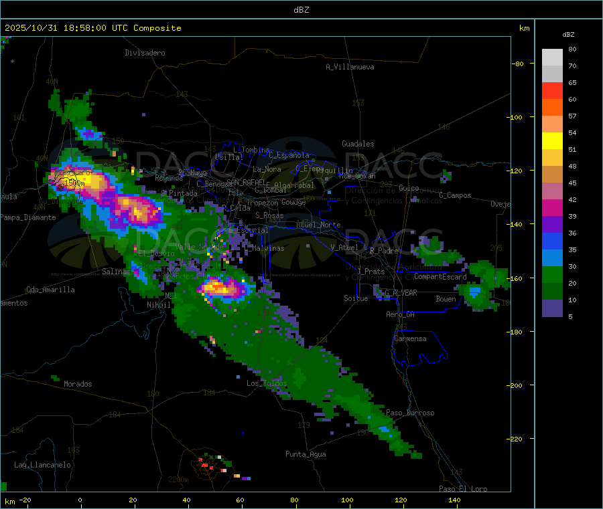The width and height of the screenshot is (603, 509).
Task: Click the G_ALVEAR label
Action: [x=401, y=293]
